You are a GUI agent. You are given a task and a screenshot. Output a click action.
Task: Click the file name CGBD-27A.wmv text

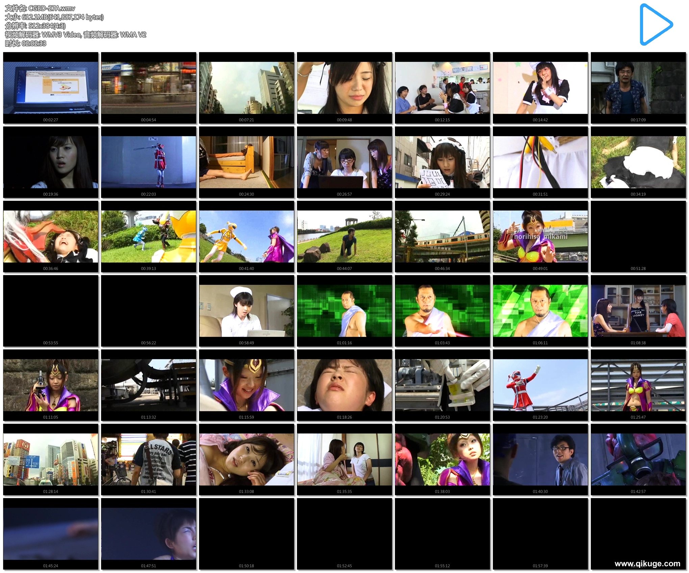pyautogui.click(x=52, y=8)
